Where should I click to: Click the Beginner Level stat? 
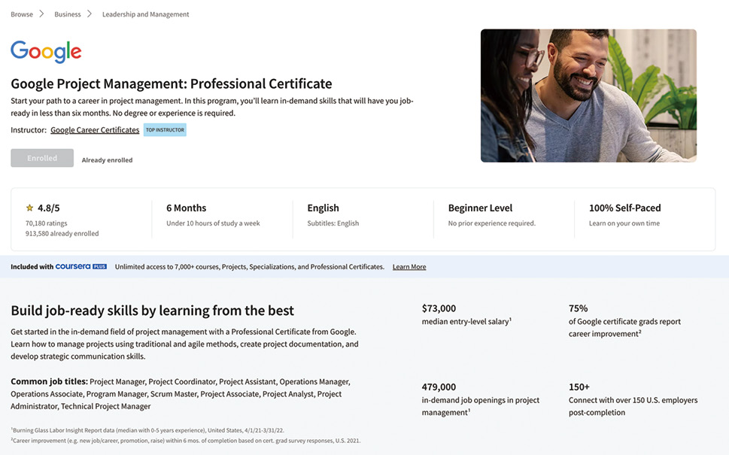pos(480,208)
